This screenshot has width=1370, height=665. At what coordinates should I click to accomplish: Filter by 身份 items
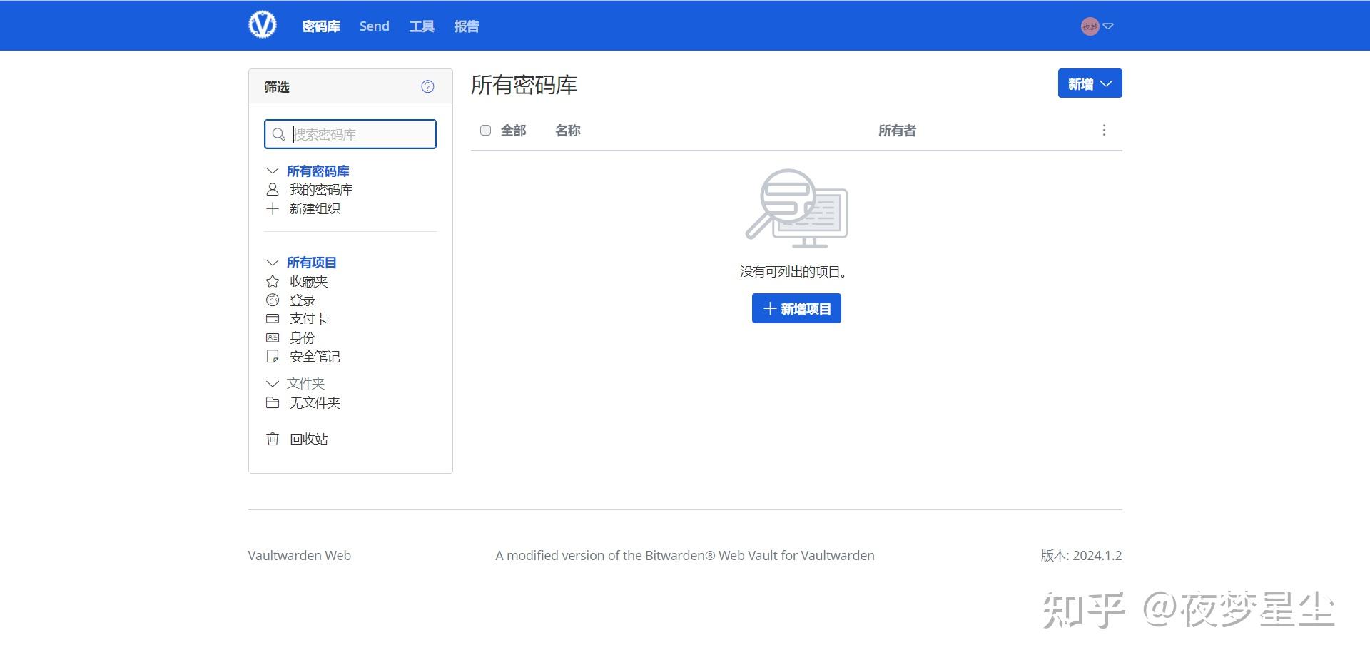pos(303,338)
